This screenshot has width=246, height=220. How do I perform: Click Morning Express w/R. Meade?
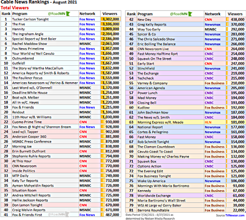click(160, 122)
